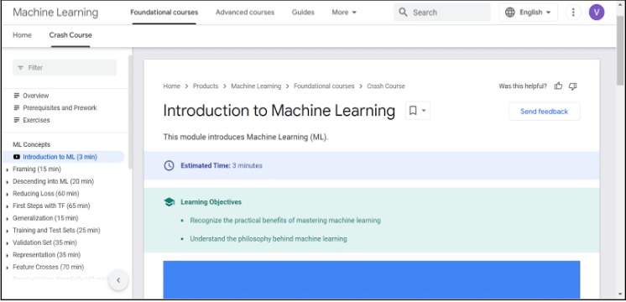Click the graduation cap Learning Objectives icon
This screenshot has width=626, height=302.
tap(170, 202)
